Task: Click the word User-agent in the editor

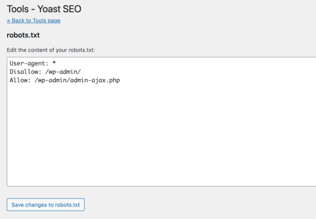Action: point(26,64)
